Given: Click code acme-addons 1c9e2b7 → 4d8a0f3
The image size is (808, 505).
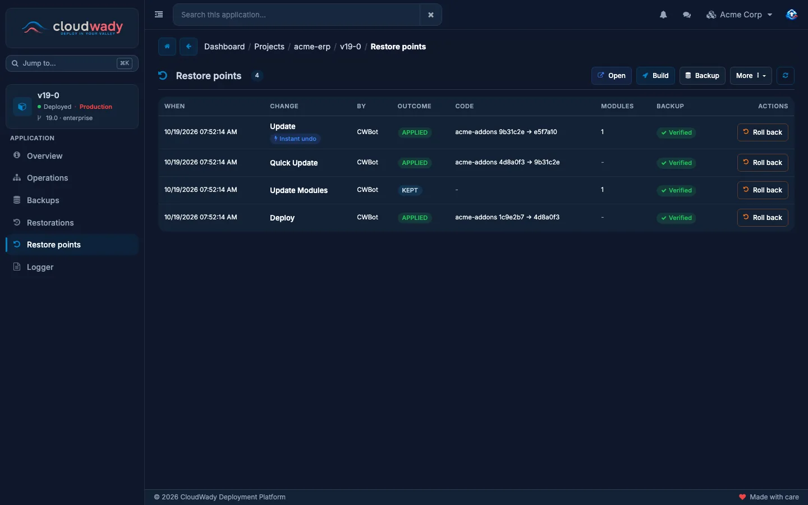Looking at the screenshot, I should click(507, 217).
